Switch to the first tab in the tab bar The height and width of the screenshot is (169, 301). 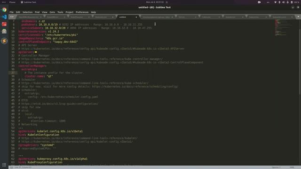[30, 17]
